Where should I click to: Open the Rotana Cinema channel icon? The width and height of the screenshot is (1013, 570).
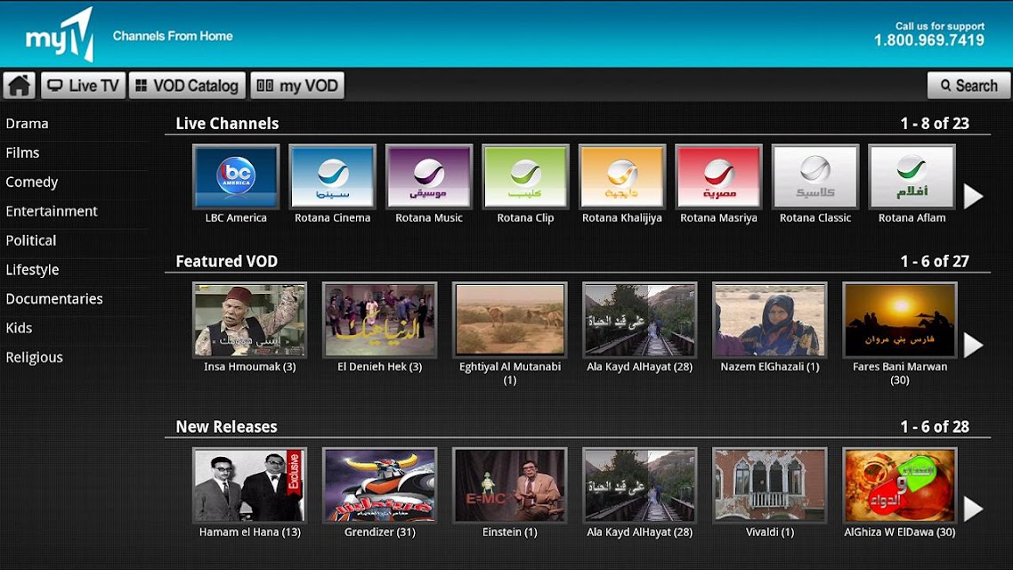click(333, 176)
